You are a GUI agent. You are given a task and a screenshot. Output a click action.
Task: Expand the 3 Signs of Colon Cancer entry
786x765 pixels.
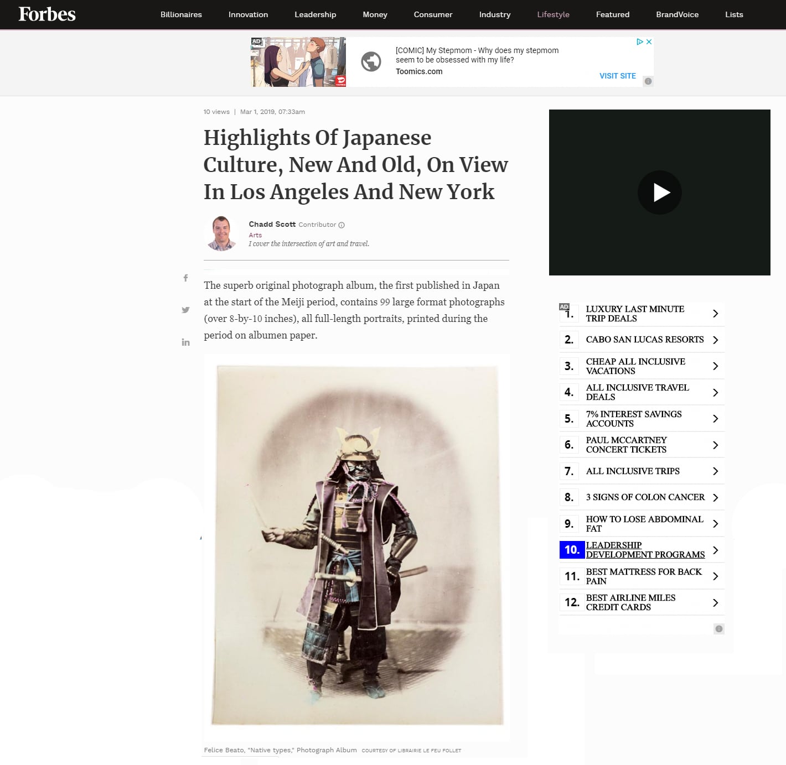[x=715, y=497]
